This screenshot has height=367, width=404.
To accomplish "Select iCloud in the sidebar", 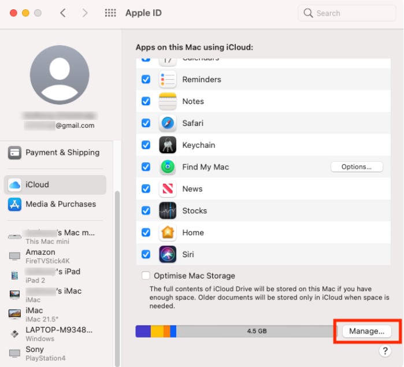I will pos(55,185).
